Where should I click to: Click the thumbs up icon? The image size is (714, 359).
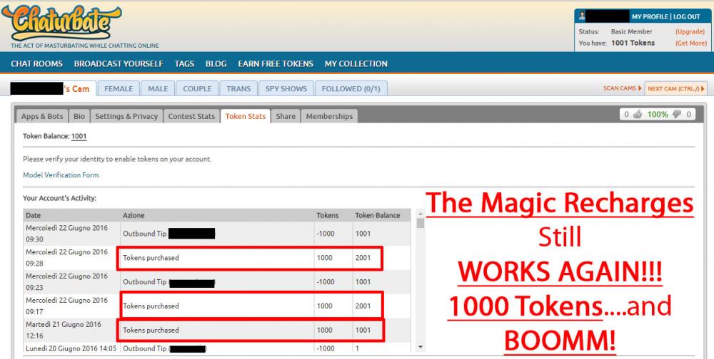pyautogui.click(x=638, y=115)
